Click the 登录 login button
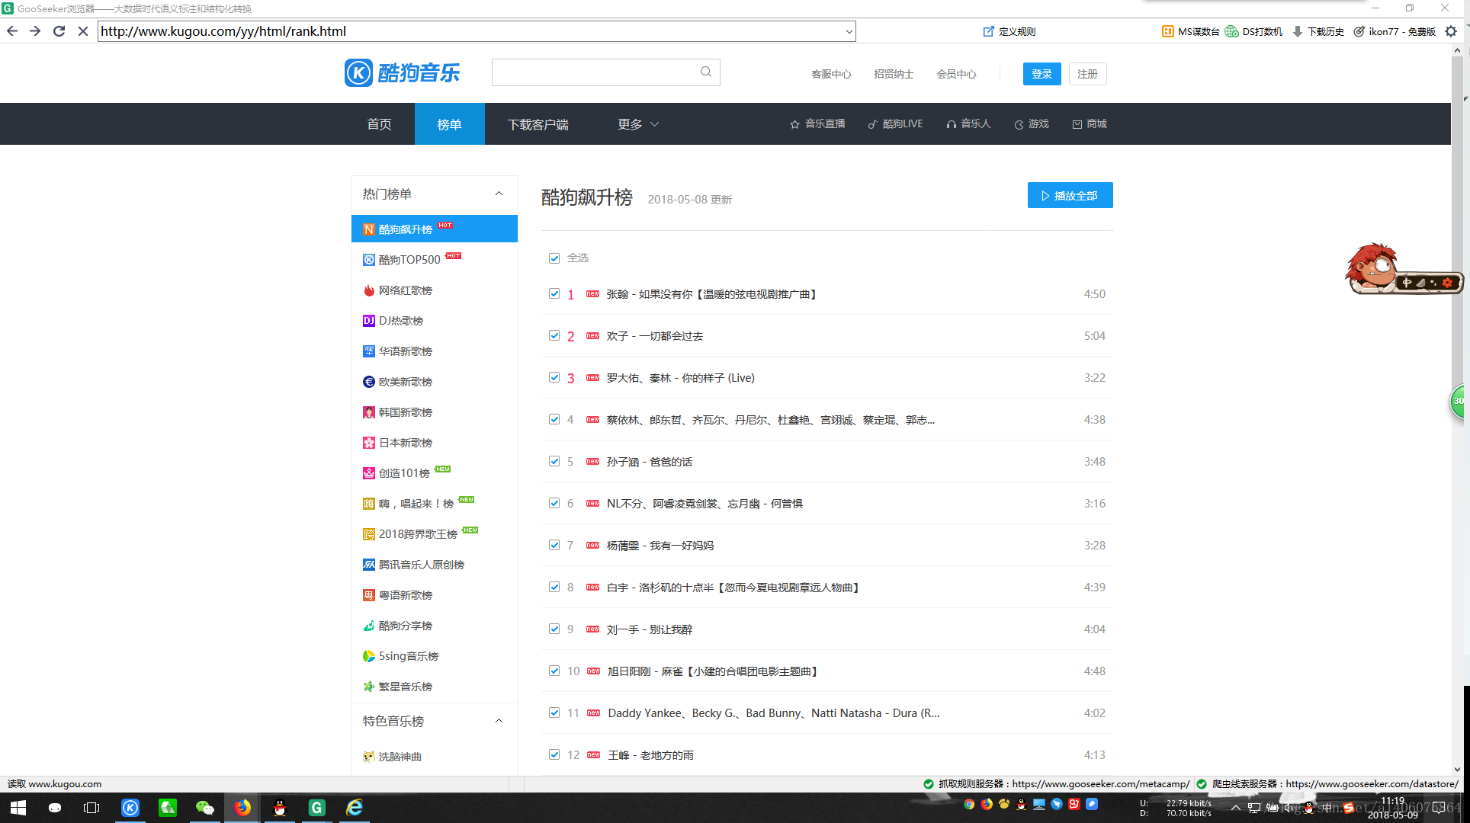The image size is (1470, 823). pyautogui.click(x=1042, y=74)
